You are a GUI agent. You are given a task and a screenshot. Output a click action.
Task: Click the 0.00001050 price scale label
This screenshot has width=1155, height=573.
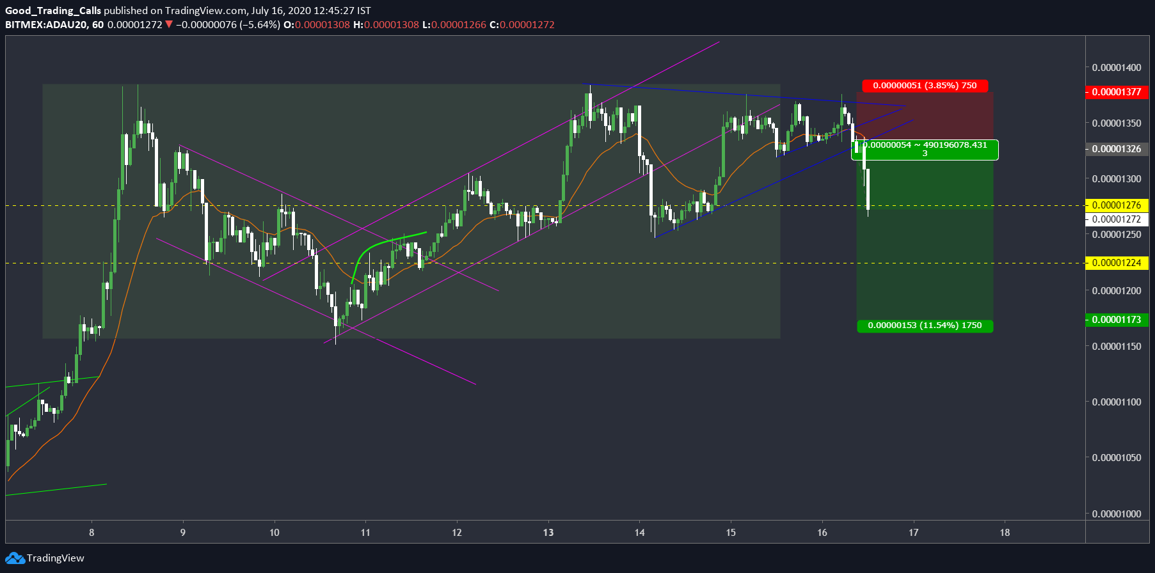pyautogui.click(x=1117, y=458)
